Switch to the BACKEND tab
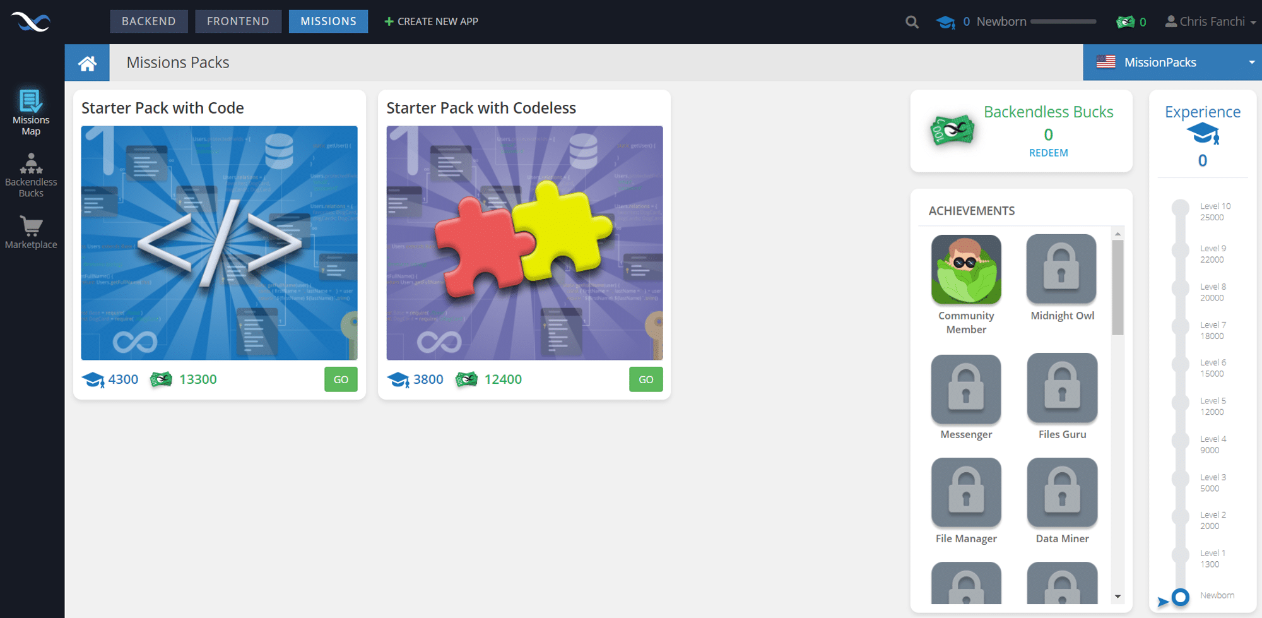 (149, 21)
